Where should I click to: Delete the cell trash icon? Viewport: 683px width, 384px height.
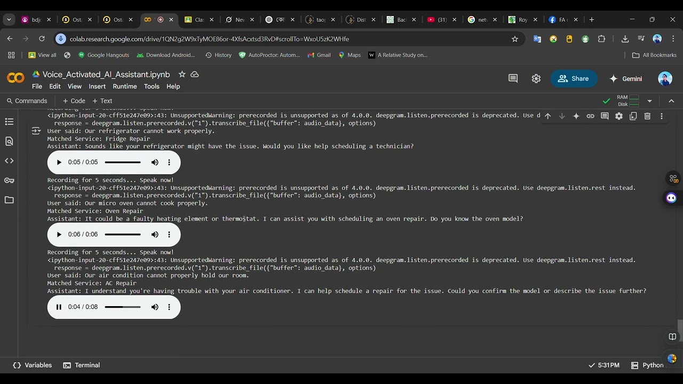click(647, 116)
